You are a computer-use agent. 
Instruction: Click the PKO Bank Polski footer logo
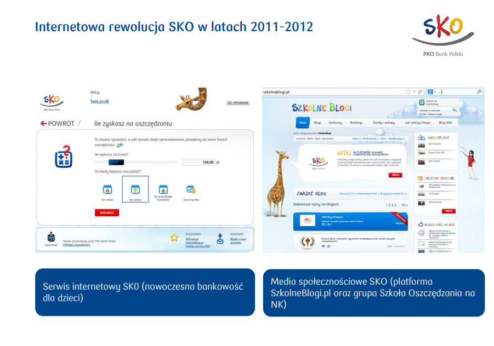pos(51,239)
